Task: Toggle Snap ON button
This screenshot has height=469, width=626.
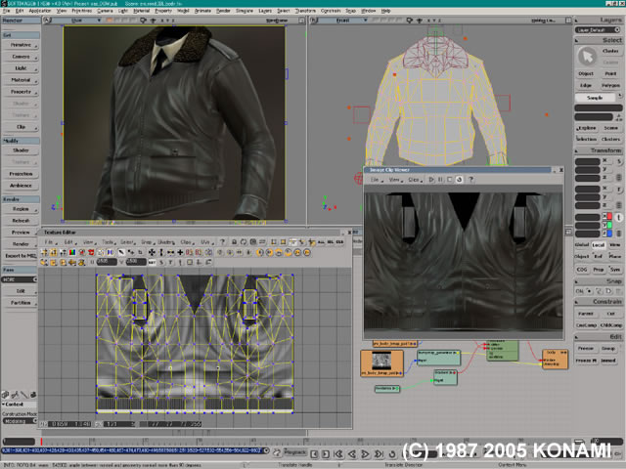Action: [580, 291]
